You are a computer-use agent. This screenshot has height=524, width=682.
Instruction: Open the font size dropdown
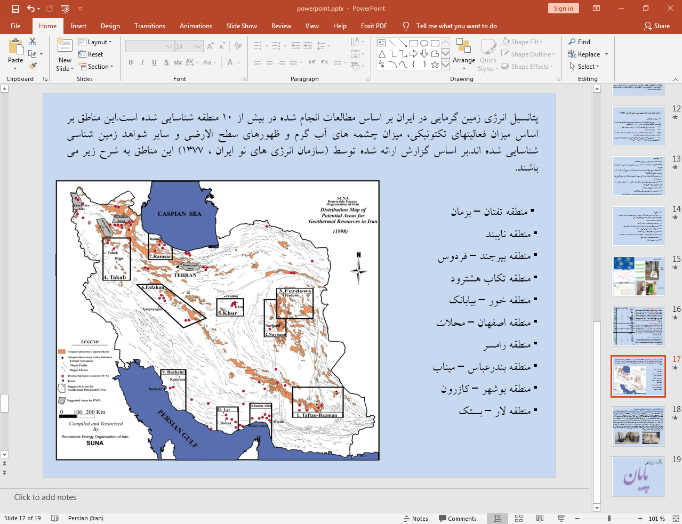tap(198, 46)
